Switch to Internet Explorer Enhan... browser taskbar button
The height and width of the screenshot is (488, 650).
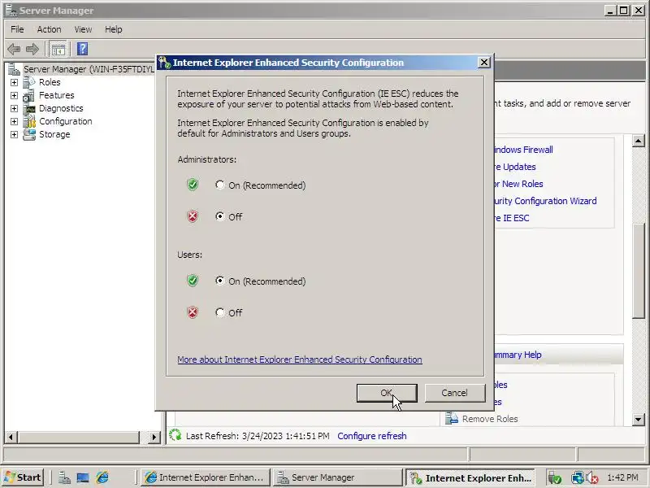[x=205, y=477]
